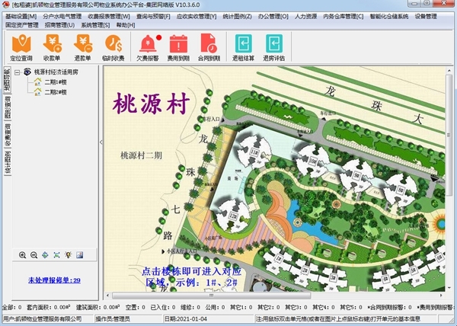Click the 收款单 receipt icon
Viewport: 457px width, 326px height.
(x=52, y=47)
